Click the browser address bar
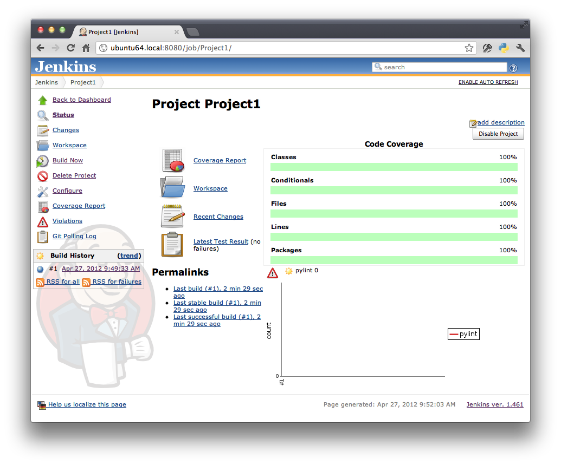The width and height of the screenshot is (561, 465). click(x=286, y=48)
